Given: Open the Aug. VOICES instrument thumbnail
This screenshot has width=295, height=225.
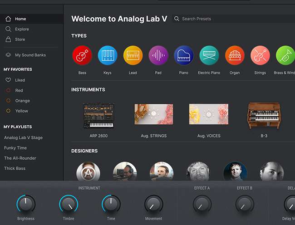Looking at the screenshot, I should (x=209, y=114).
